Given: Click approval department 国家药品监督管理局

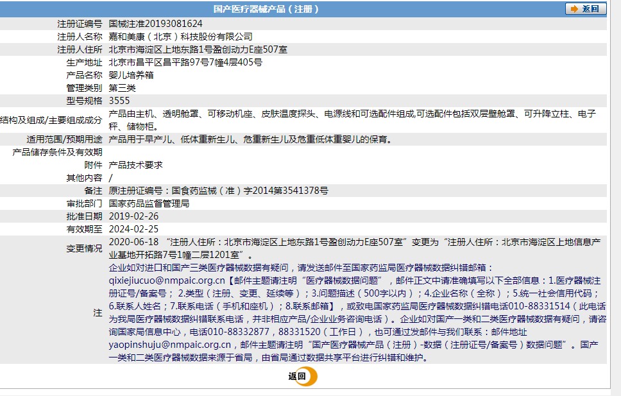Looking at the screenshot, I should point(149,203).
